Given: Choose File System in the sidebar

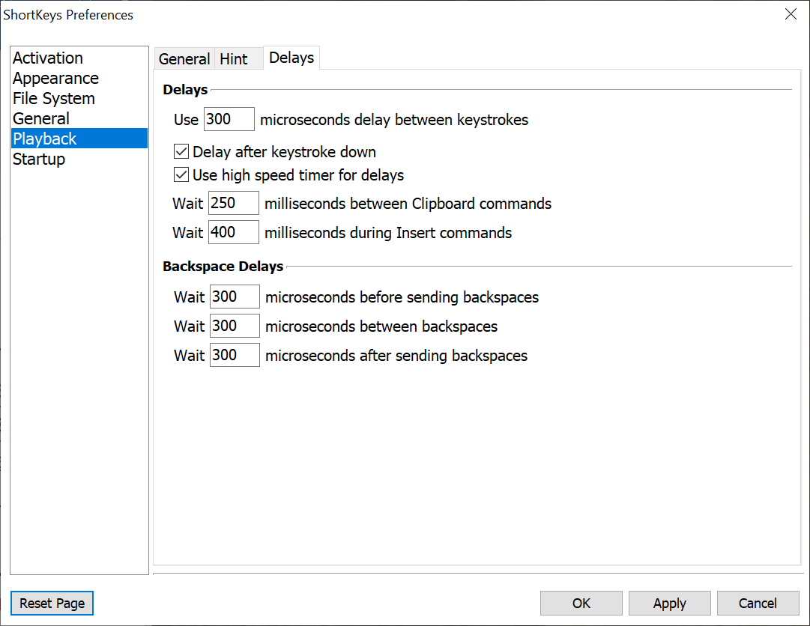Looking at the screenshot, I should point(54,99).
